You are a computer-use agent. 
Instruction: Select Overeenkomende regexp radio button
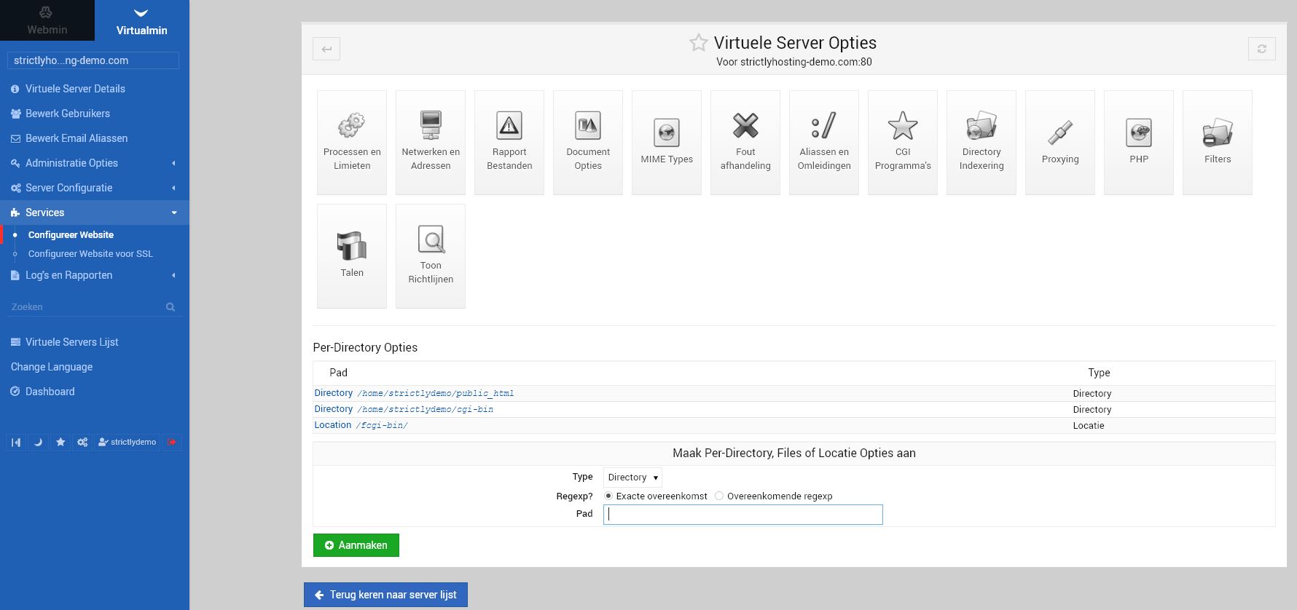click(x=719, y=496)
